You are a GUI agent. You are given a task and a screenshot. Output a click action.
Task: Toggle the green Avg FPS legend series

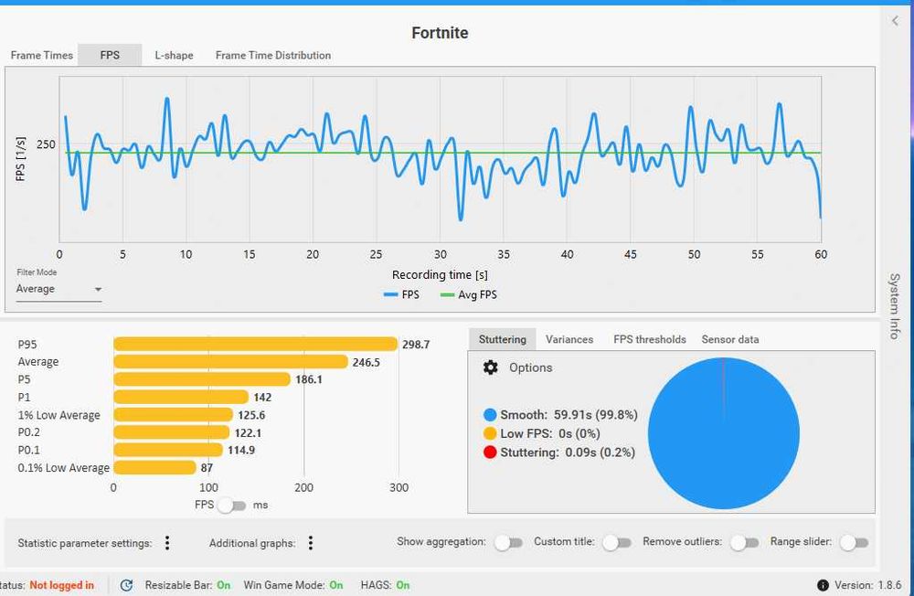coord(469,294)
